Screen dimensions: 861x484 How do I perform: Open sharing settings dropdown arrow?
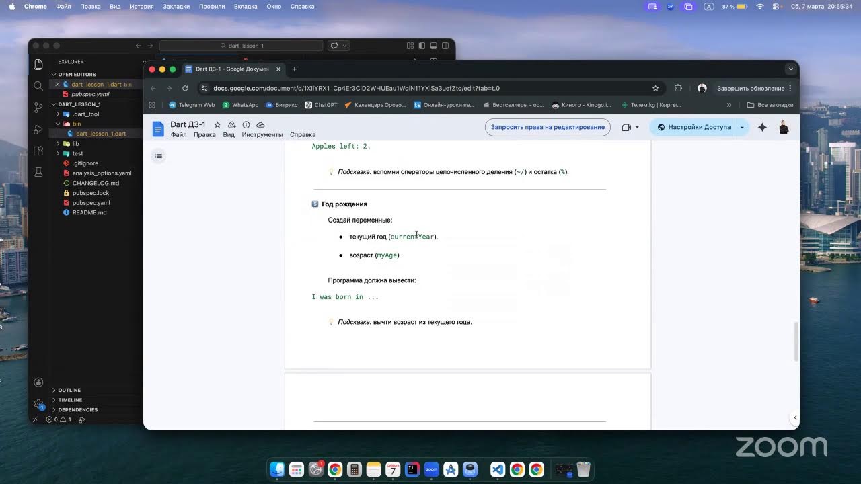pos(742,127)
